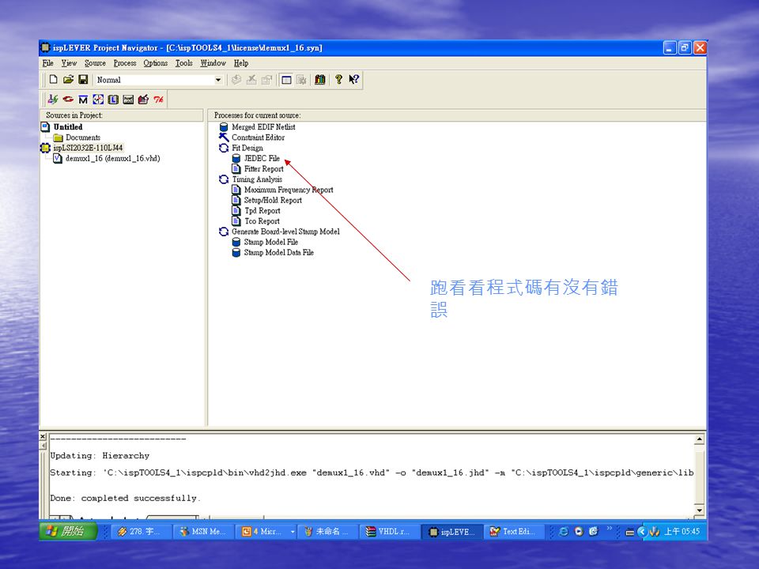Open the View menu
759x569 pixels.
tap(69, 63)
